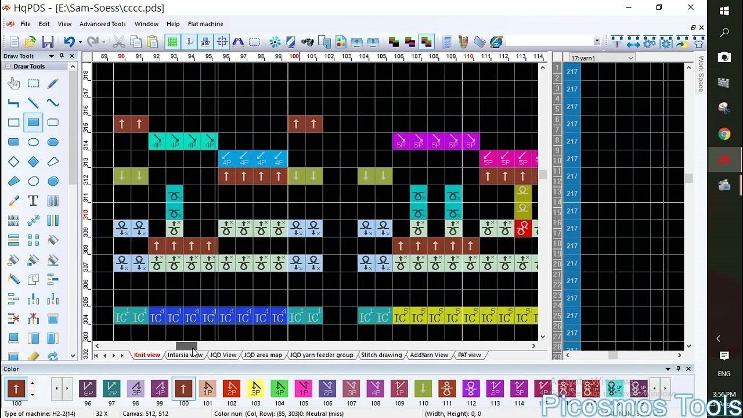Click the canvas horizontal scrollbar thumb

pyautogui.click(x=186, y=346)
